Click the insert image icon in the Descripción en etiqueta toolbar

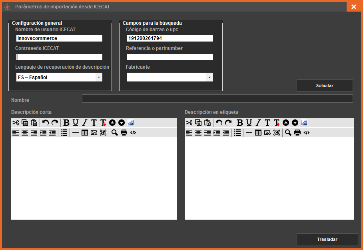(x=304, y=123)
